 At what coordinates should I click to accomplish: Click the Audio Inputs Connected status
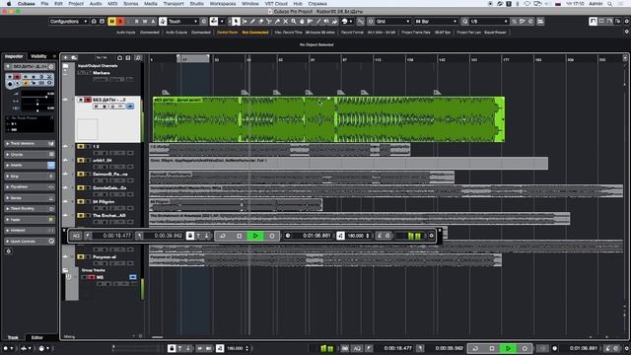[138, 33]
